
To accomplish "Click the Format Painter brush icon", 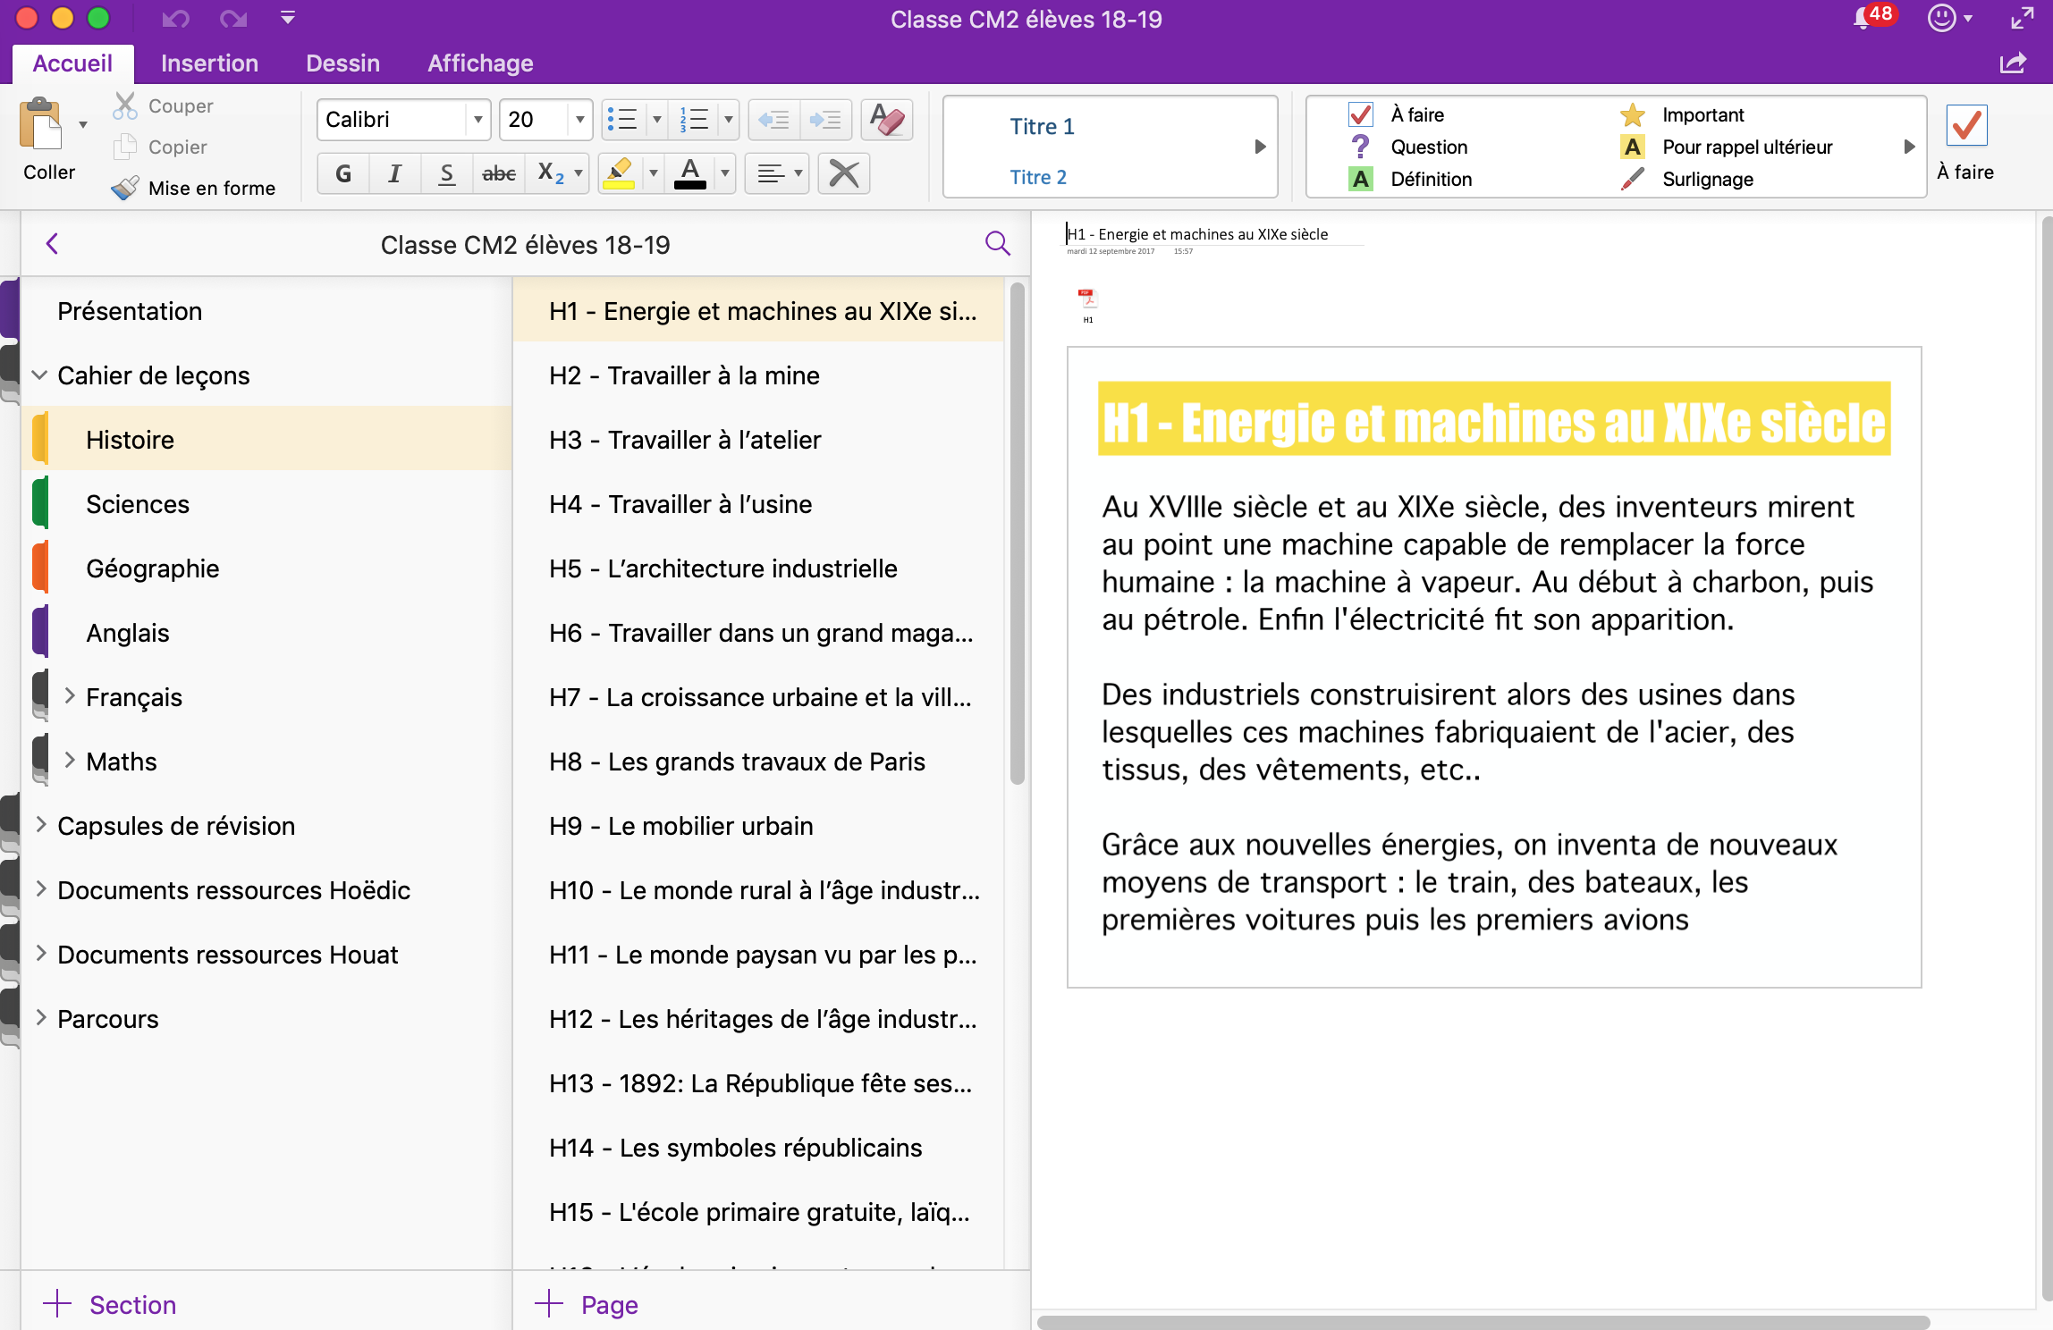I will (125, 188).
